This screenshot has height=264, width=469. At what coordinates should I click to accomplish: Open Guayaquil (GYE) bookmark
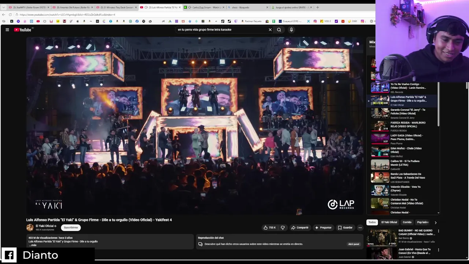coord(291,21)
